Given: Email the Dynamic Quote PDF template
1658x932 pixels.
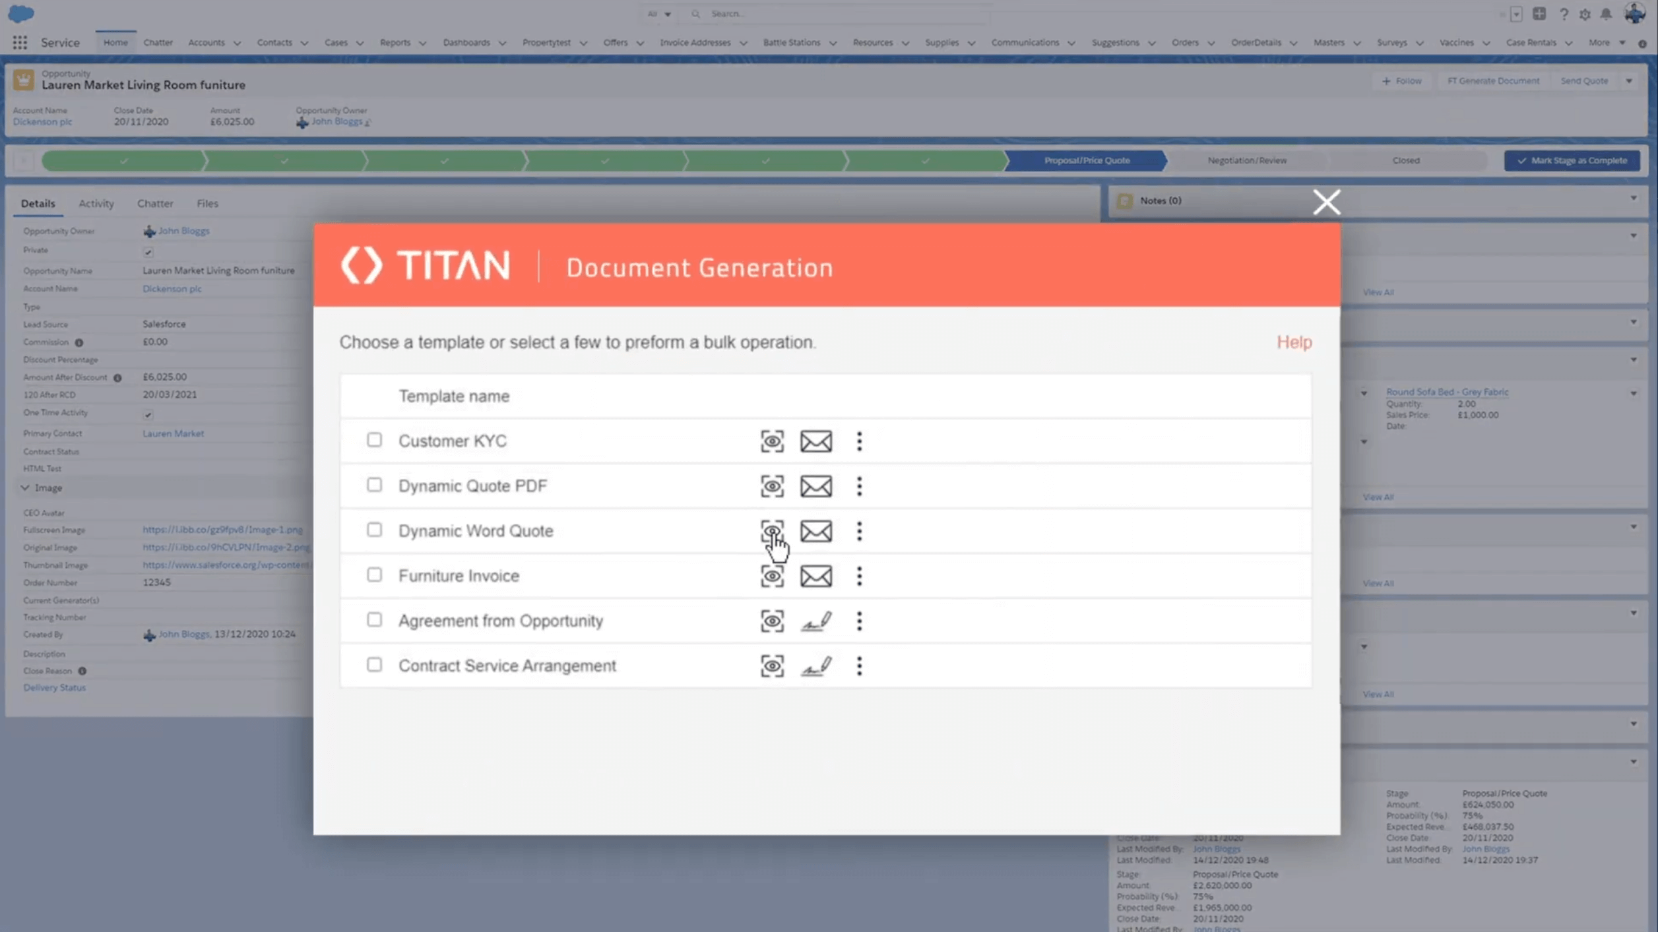Looking at the screenshot, I should point(815,486).
